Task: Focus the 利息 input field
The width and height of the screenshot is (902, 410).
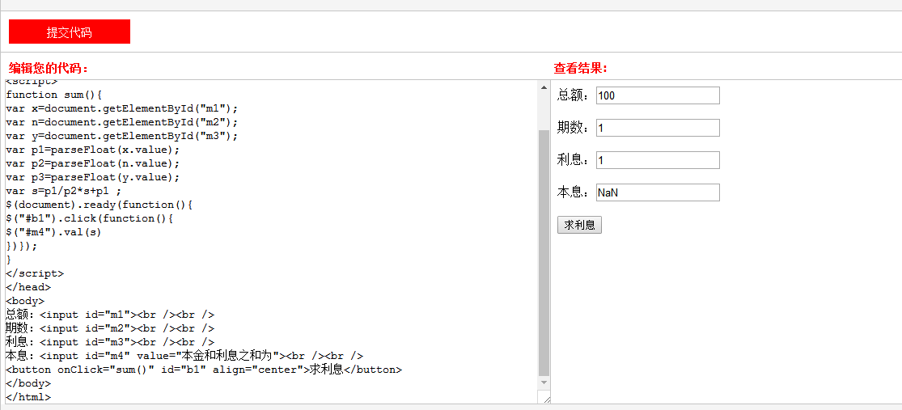Action: (658, 160)
